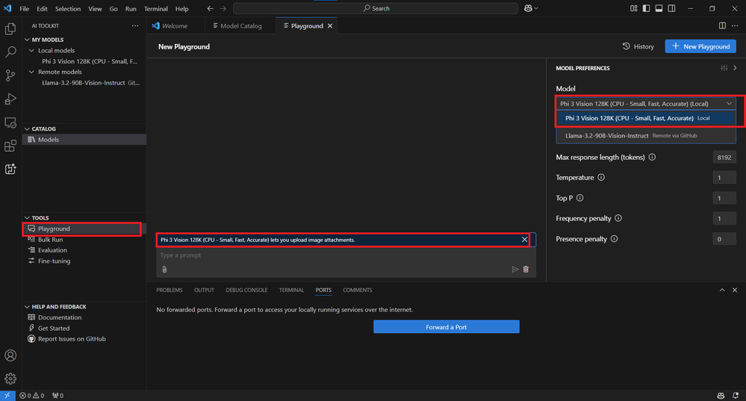Click the remote window status bar icon

click(7, 396)
